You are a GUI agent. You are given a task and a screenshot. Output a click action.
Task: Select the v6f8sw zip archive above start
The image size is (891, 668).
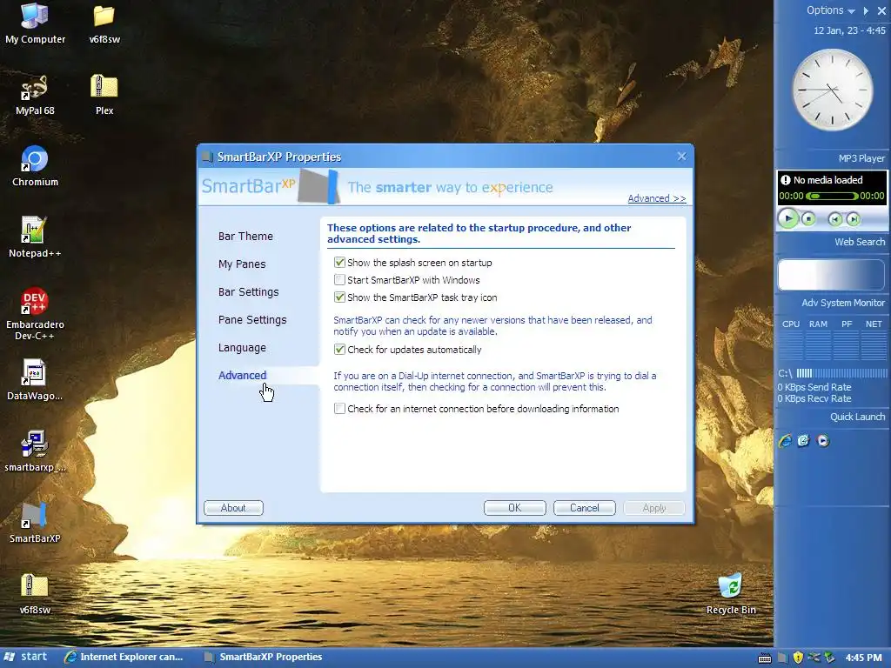tap(35, 594)
